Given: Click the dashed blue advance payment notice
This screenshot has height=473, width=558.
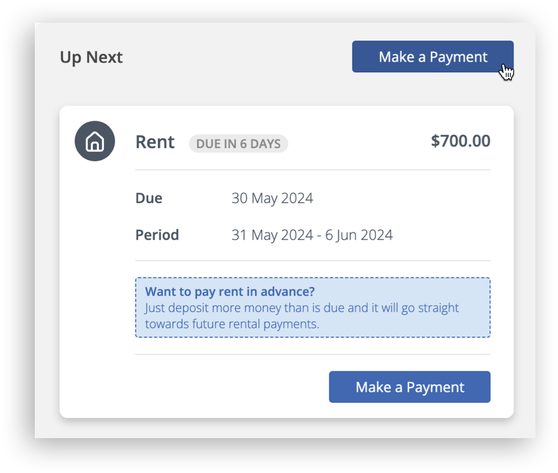Looking at the screenshot, I should (x=312, y=308).
